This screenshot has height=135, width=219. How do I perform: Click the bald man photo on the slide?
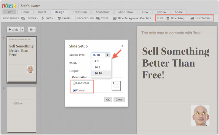coord(200,115)
